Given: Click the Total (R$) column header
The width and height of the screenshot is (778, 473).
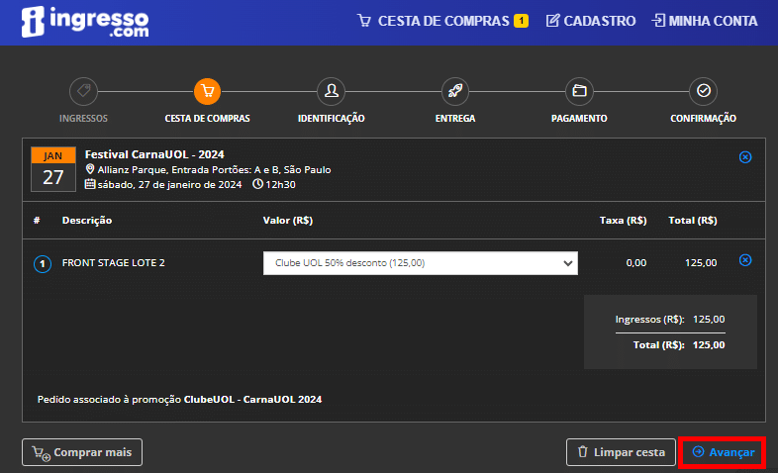Looking at the screenshot, I should click(693, 220).
